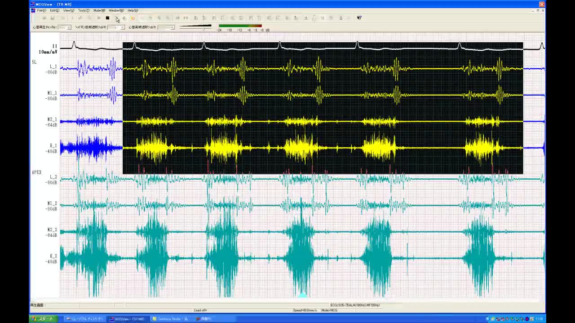Expand the headphone low-cut filter dropdown
The height and width of the screenshot is (323, 575).
(x=122, y=27)
